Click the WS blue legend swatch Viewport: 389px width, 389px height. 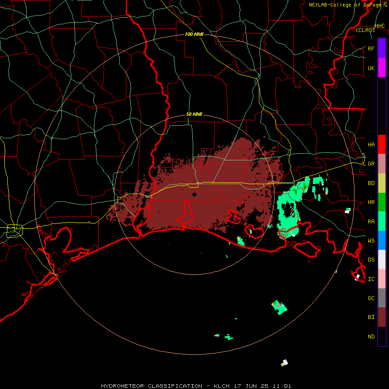click(x=382, y=240)
